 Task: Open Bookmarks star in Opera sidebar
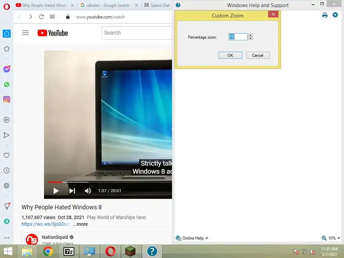(x=7, y=49)
